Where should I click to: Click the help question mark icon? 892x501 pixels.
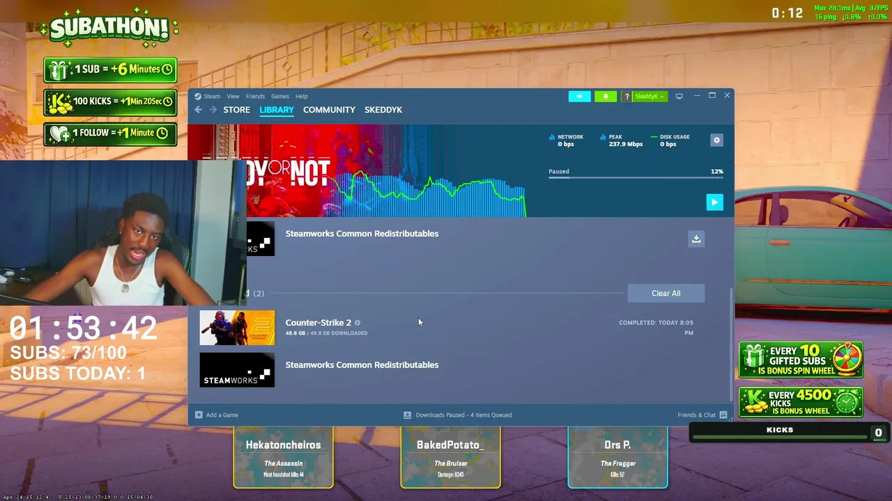click(x=626, y=96)
